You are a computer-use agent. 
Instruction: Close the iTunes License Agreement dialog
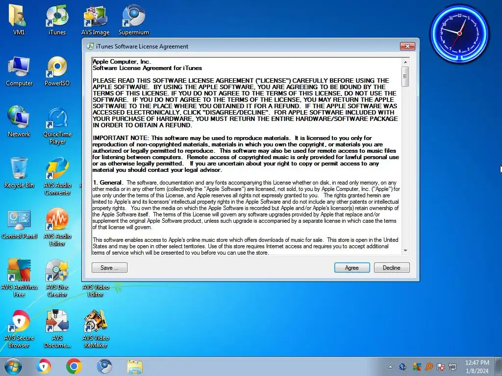(407, 46)
